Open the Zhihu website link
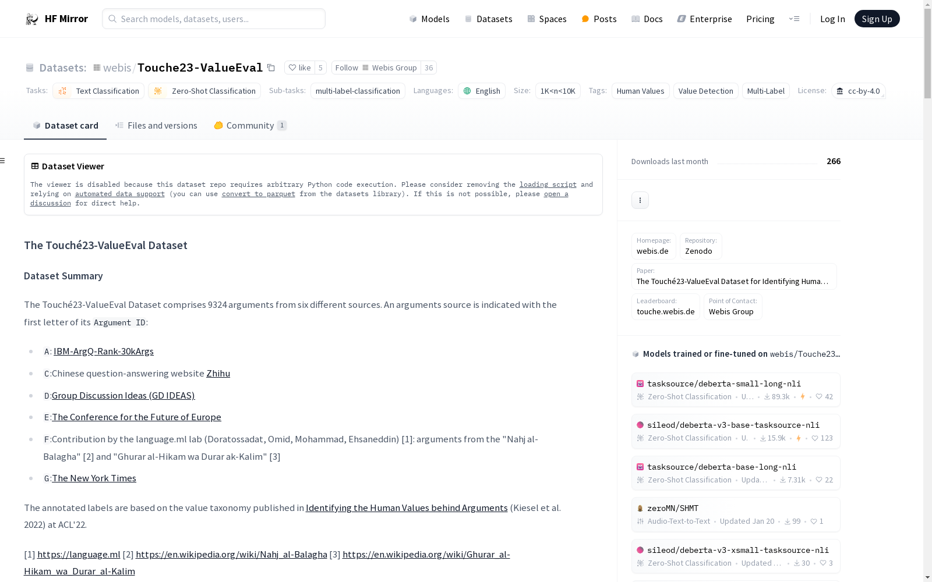Viewport: 932px width, 582px height. point(218,374)
